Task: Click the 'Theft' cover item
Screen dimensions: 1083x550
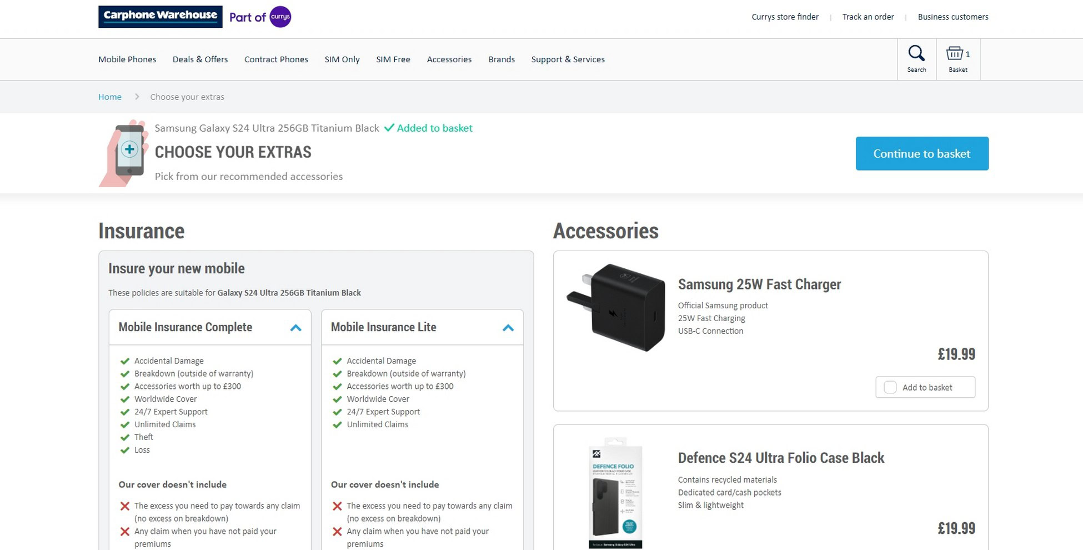Action: (x=144, y=437)
